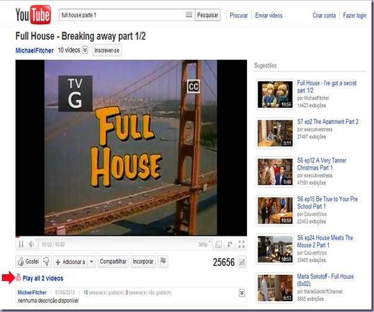
Task: Flag the video with the flag icon
Action: point(163,261)
